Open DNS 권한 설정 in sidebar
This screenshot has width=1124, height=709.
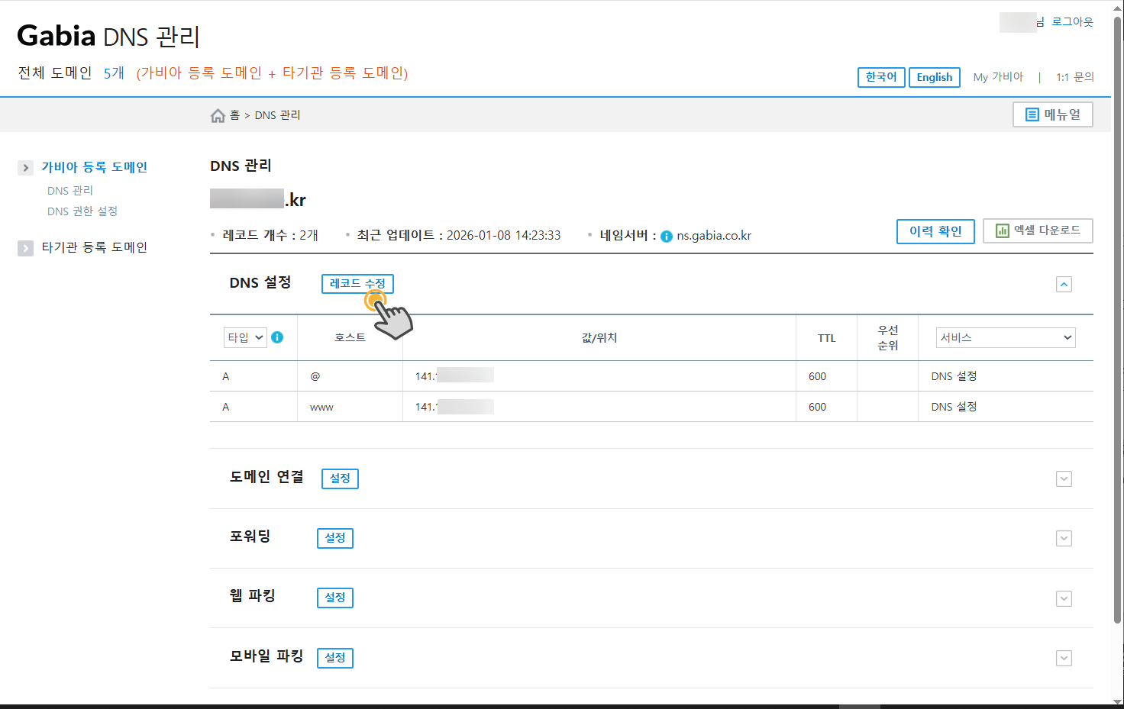click(82, 211)
